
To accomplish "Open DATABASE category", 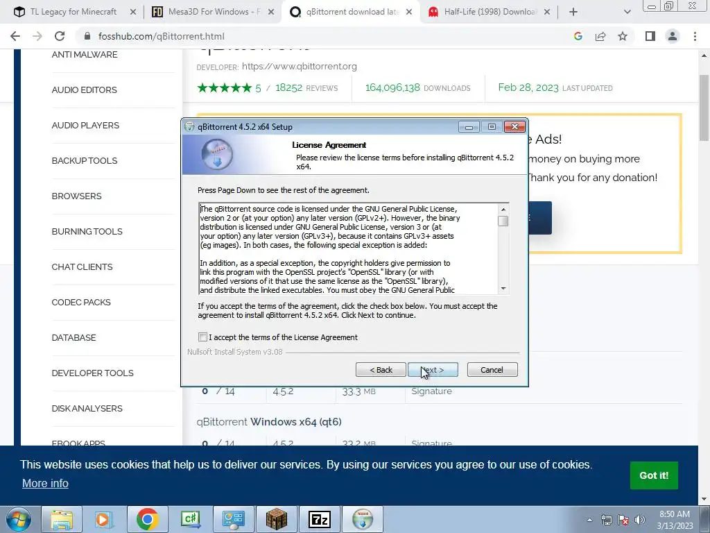I will (x=73, y=337).
